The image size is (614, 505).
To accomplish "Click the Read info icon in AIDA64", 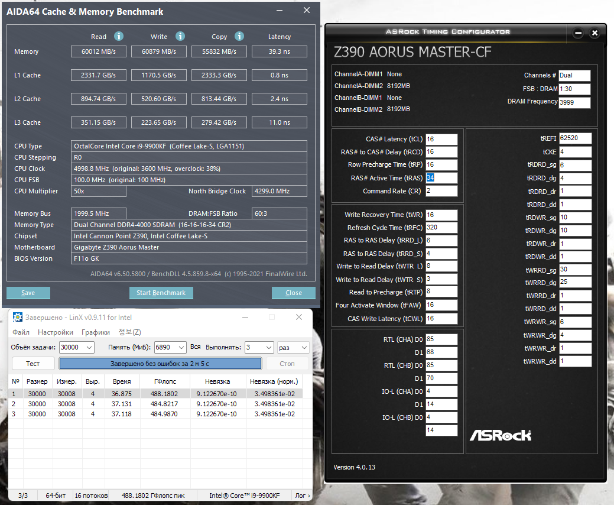I will 119,36.
